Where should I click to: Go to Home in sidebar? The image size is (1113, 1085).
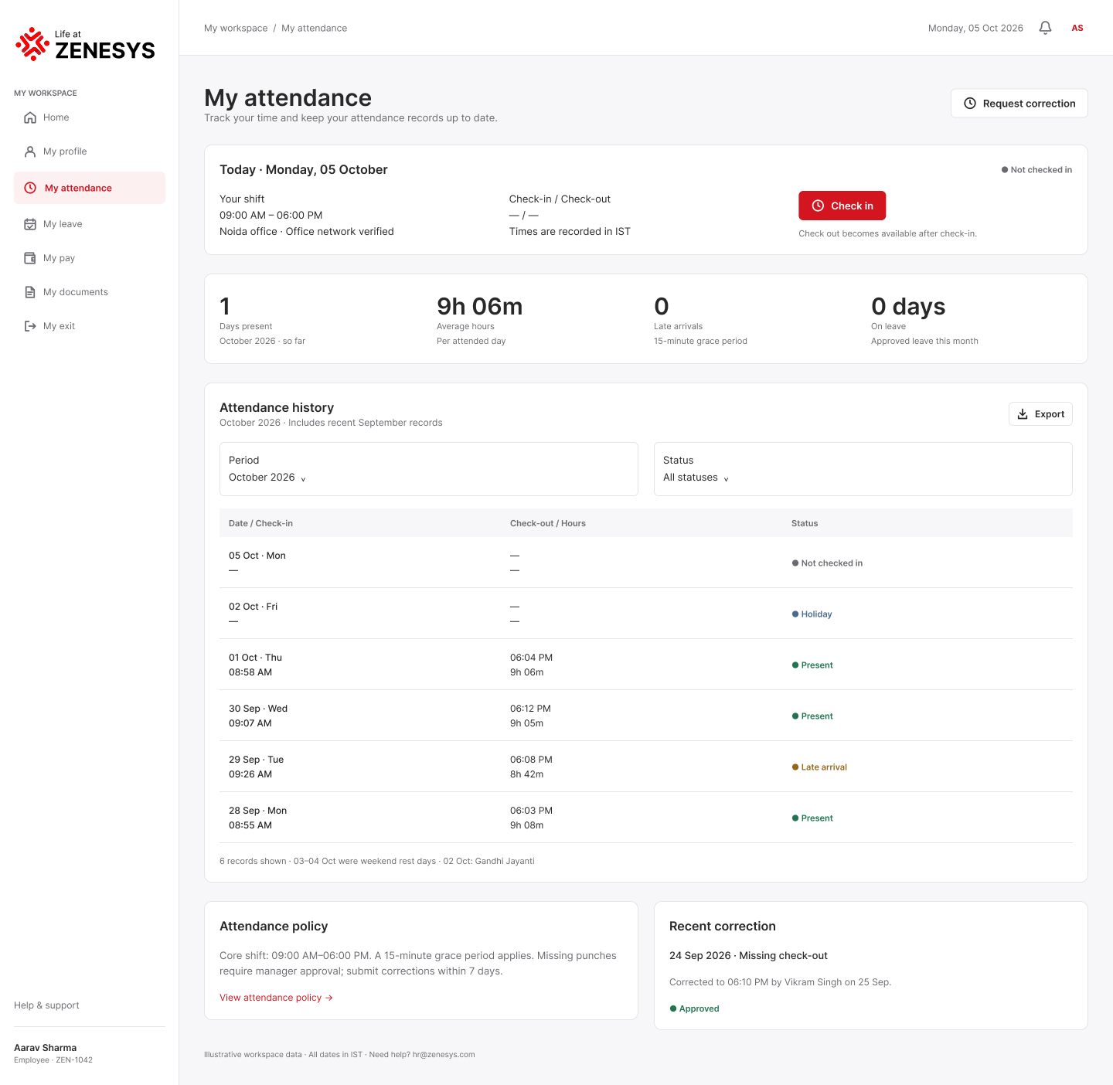(90, 117)
